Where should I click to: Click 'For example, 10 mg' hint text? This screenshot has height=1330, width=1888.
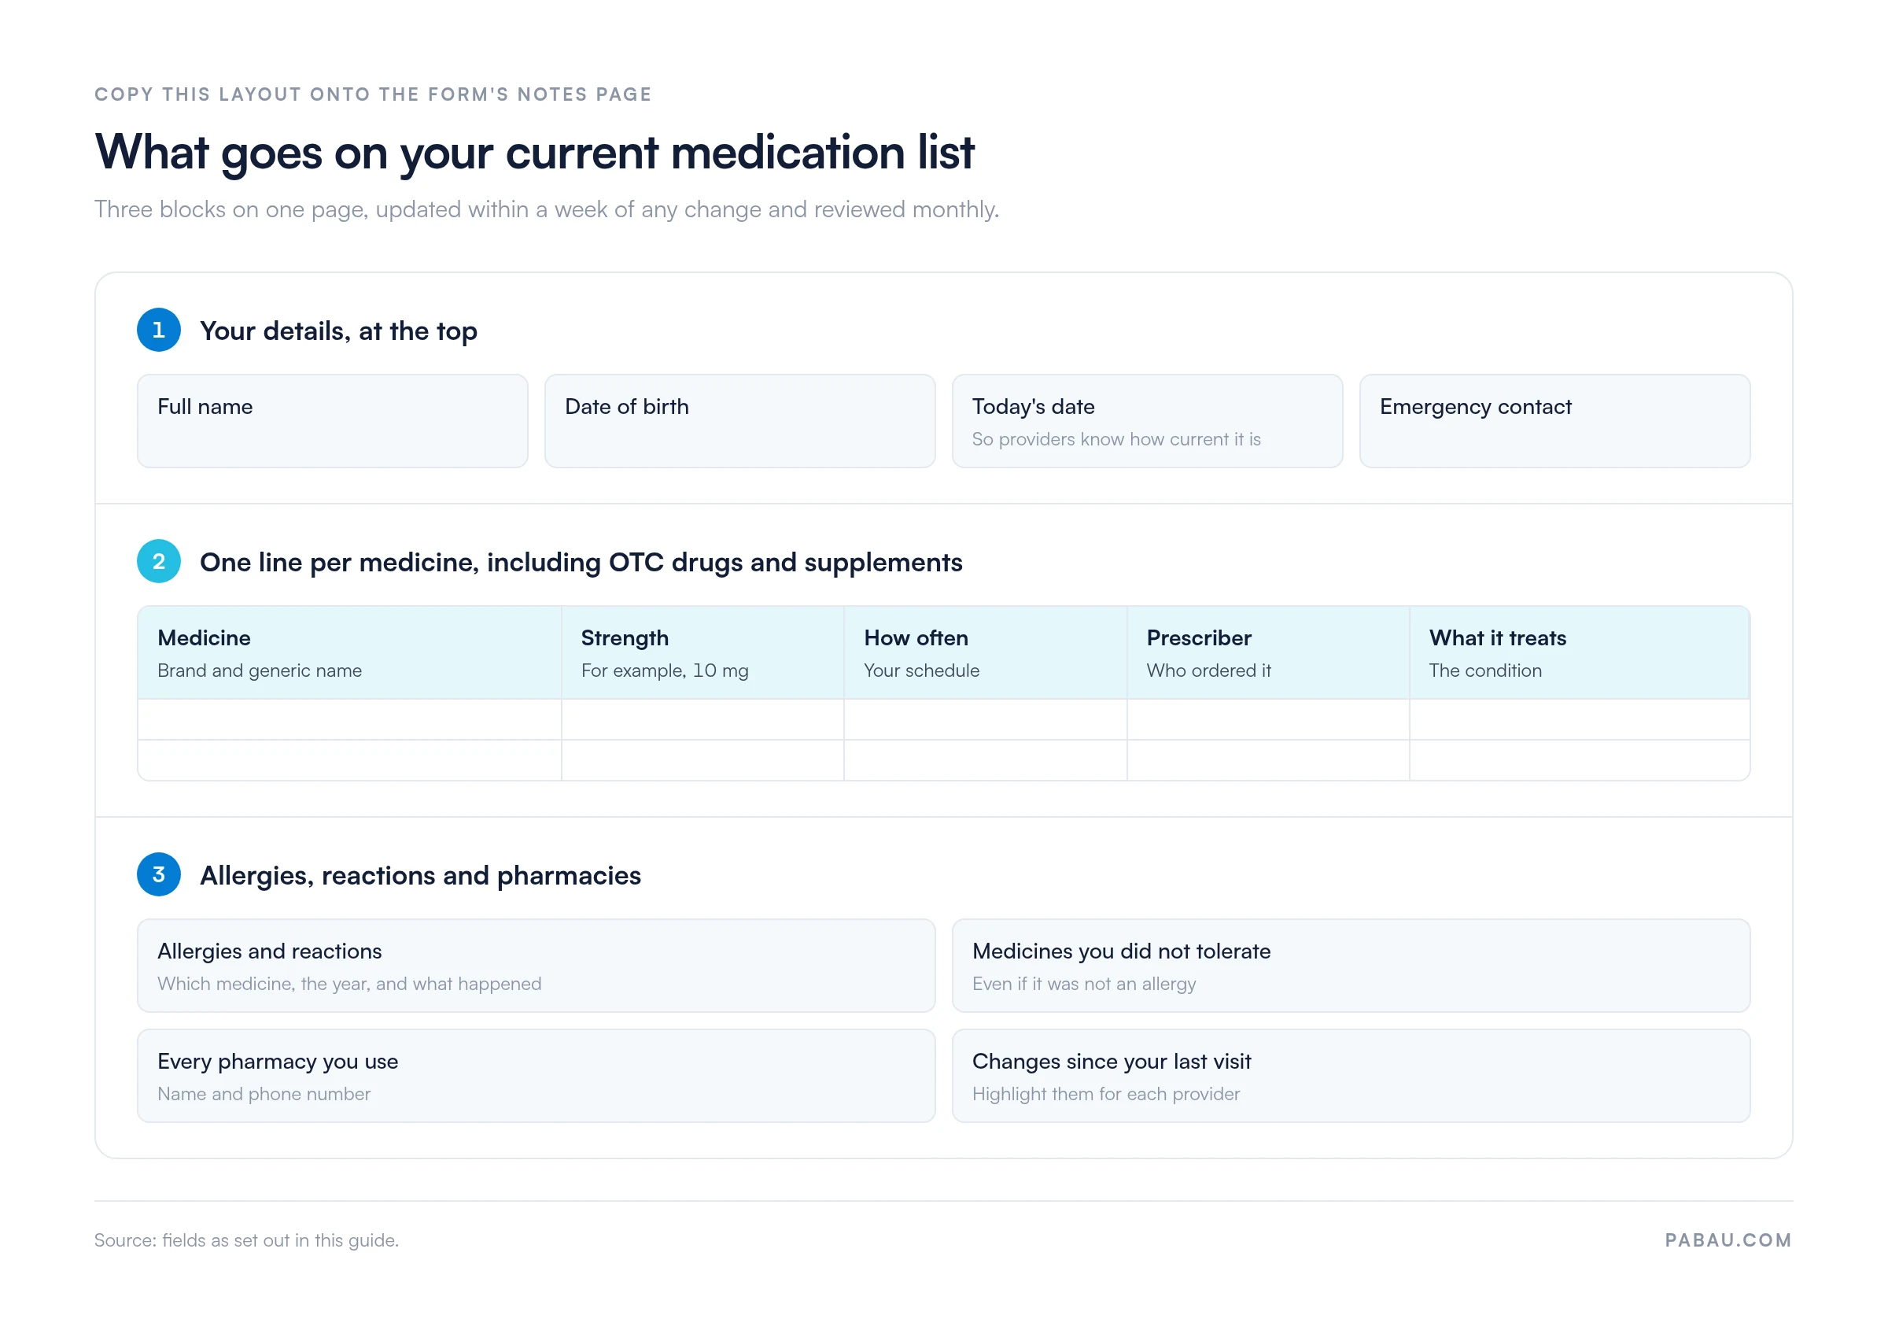pyautogui.click(x=665, y=671)
